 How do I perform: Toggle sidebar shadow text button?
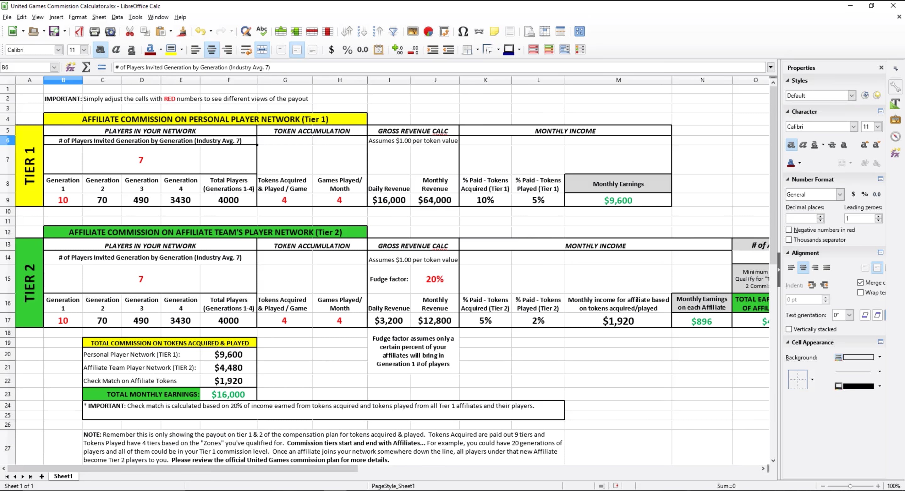tap(844, 145)
